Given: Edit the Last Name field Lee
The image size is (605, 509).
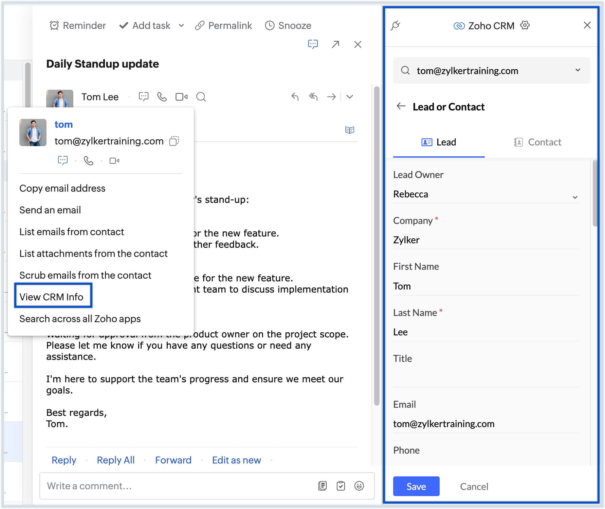Looking at the screenshot, I should click(486, 332).
